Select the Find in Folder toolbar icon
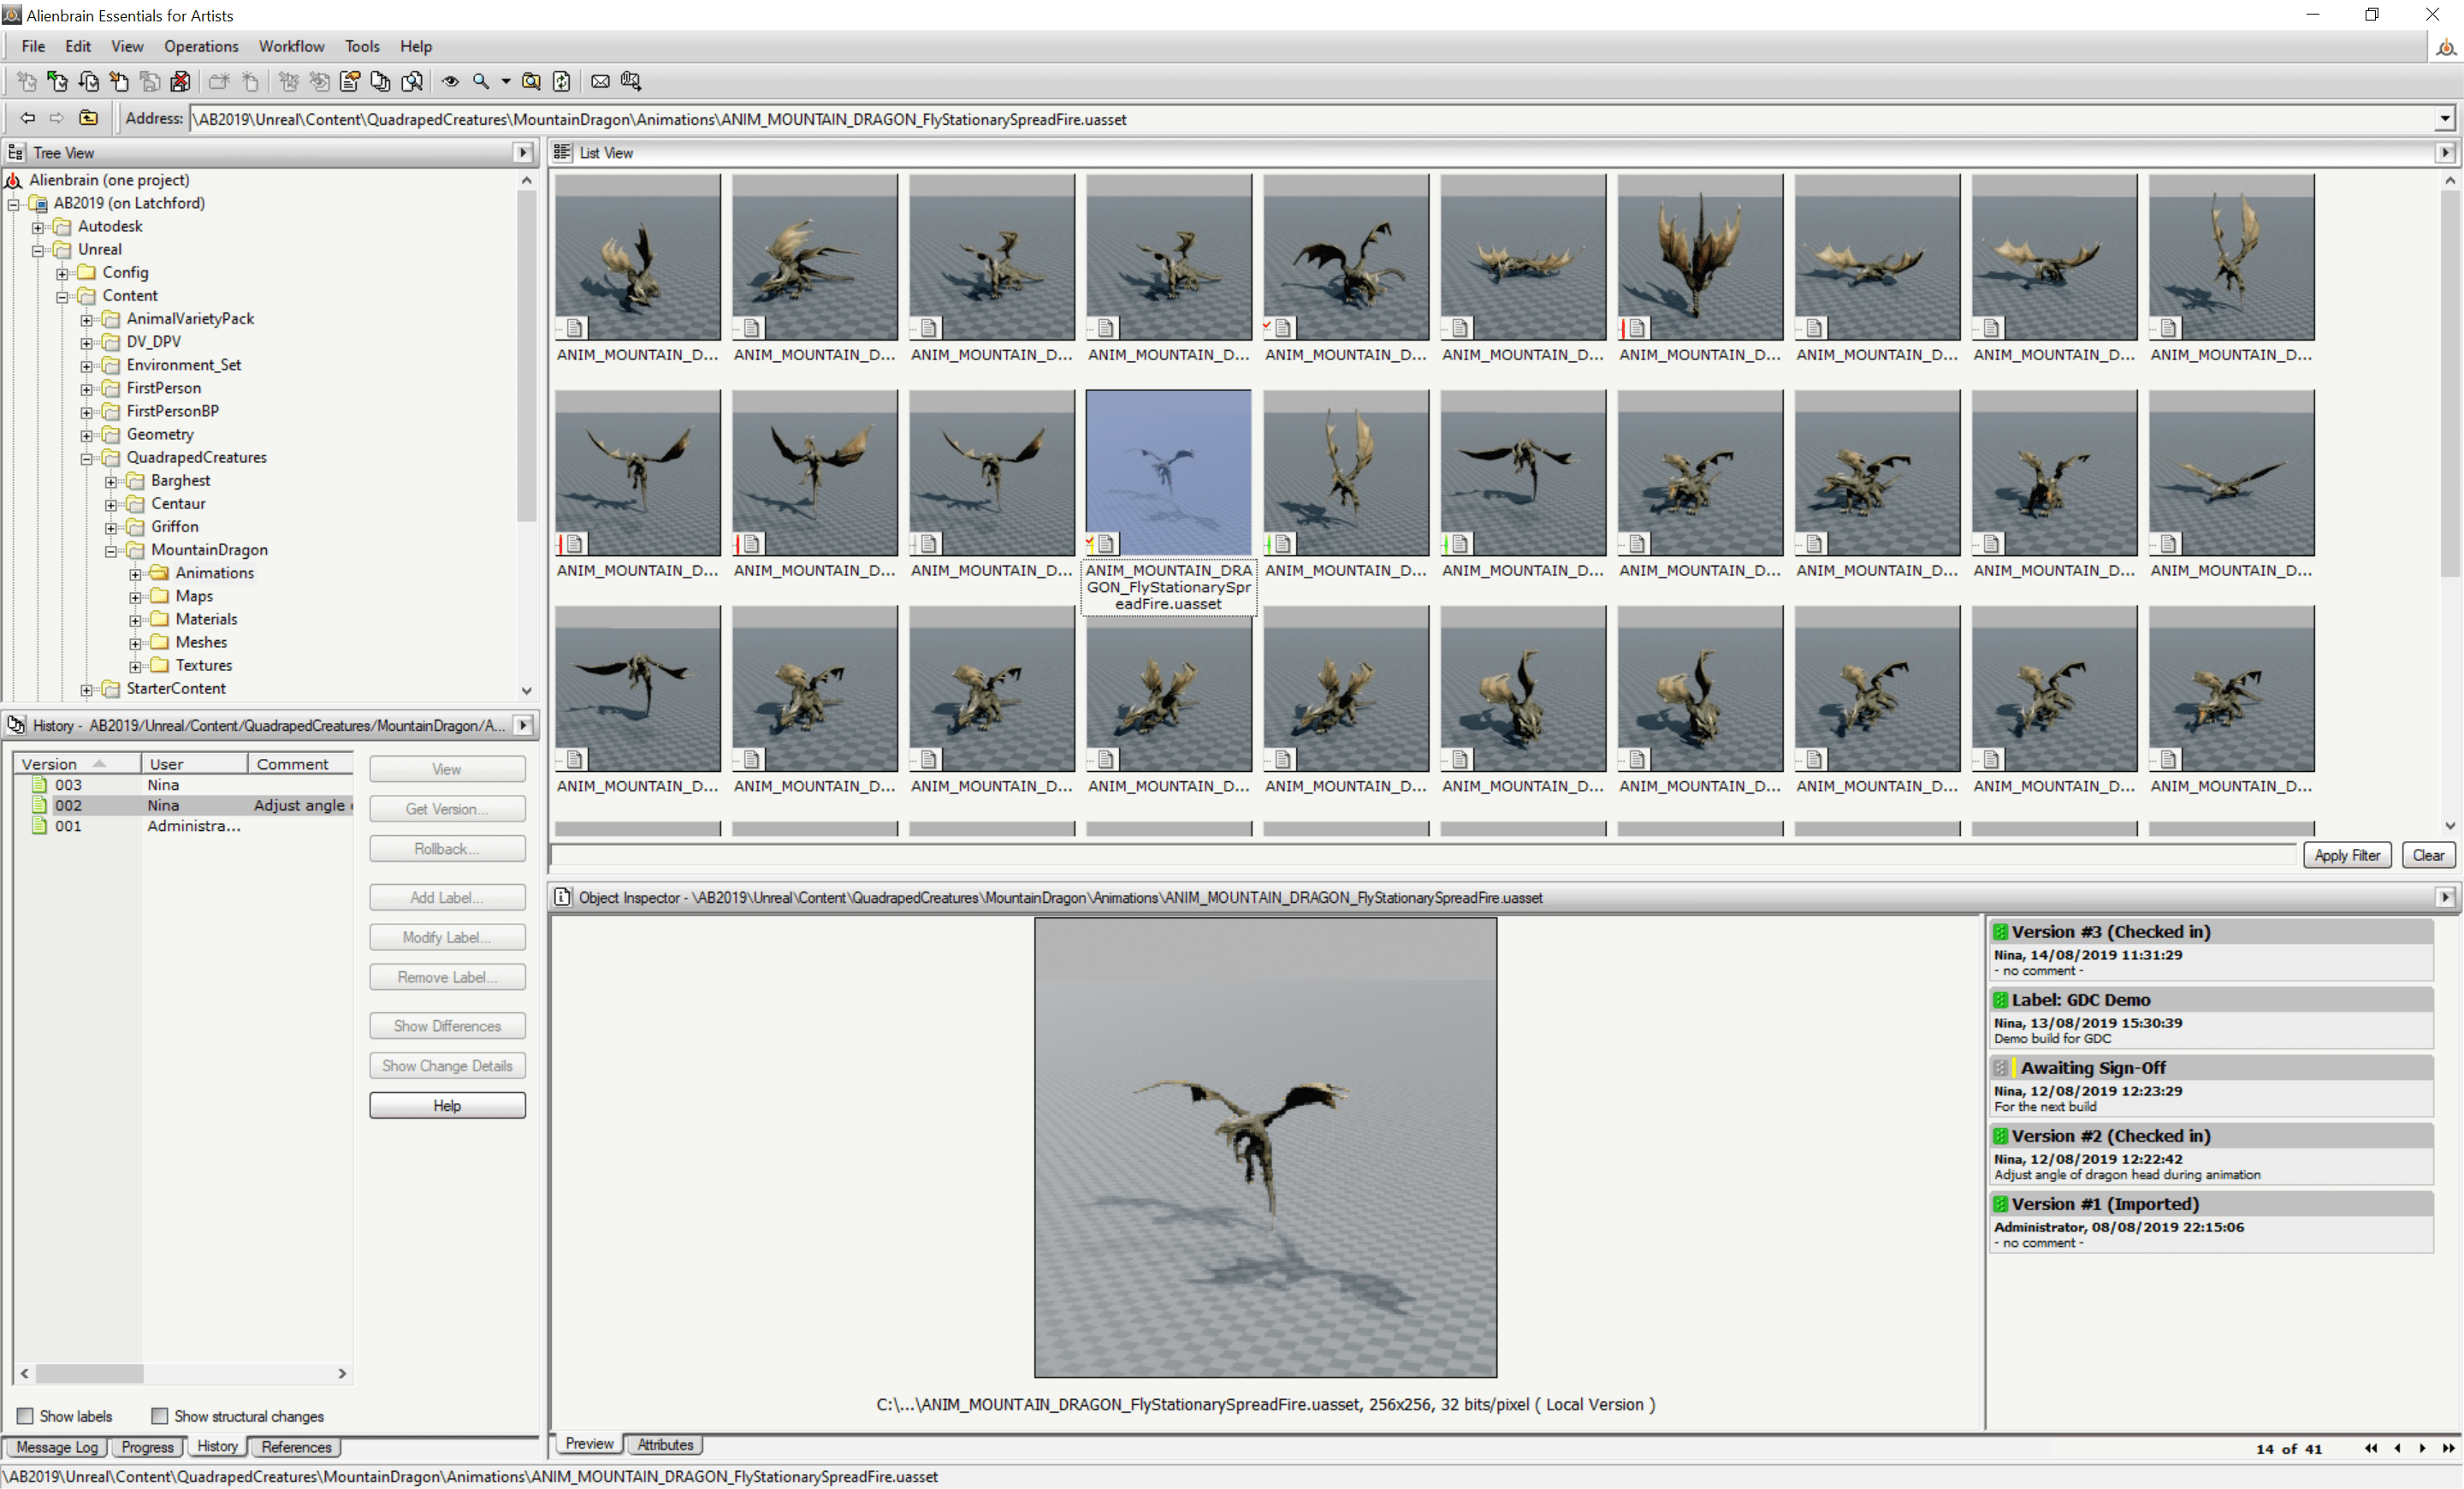 click(x=531, y=81)
